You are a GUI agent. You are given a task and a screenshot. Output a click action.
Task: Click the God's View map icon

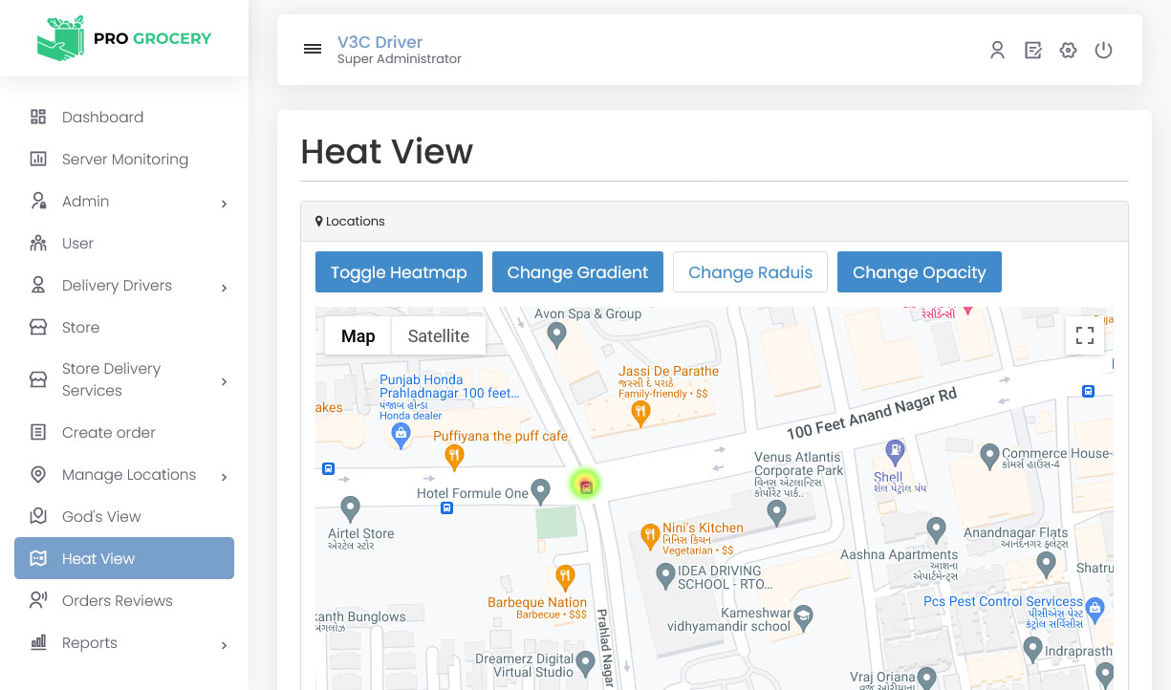click(38, 516)
